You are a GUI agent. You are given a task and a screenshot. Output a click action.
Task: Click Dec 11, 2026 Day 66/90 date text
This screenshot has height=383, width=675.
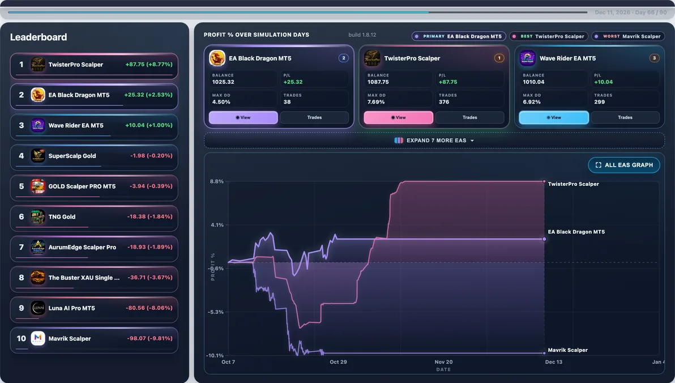[631, 12]
